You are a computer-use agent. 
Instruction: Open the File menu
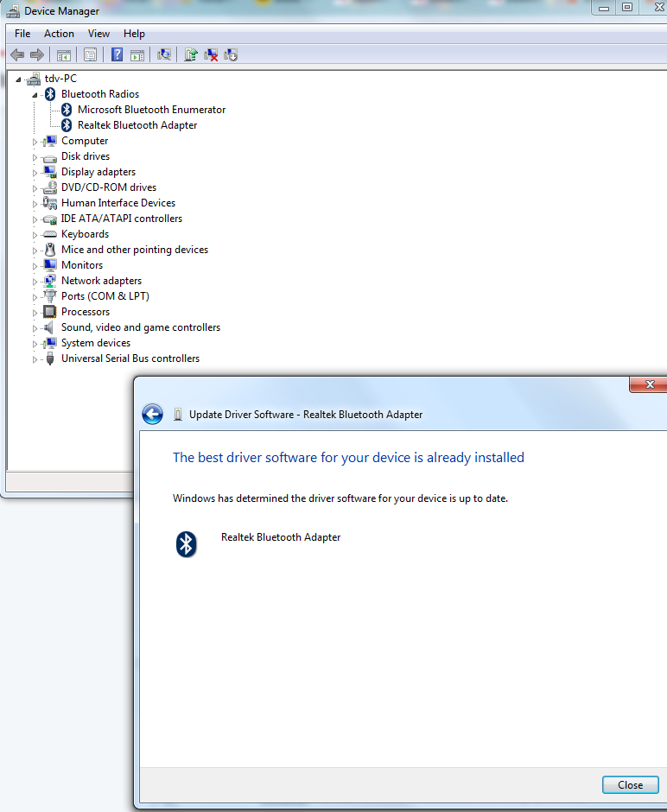click(22, 34)
